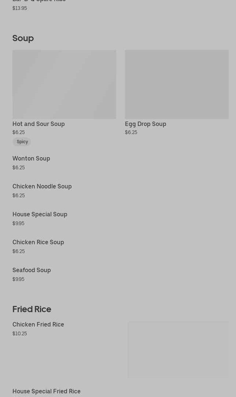This screenshot has width=236, height=397.
Task: Click the Chicken Fried Rice image
Action: click(178, 350)
